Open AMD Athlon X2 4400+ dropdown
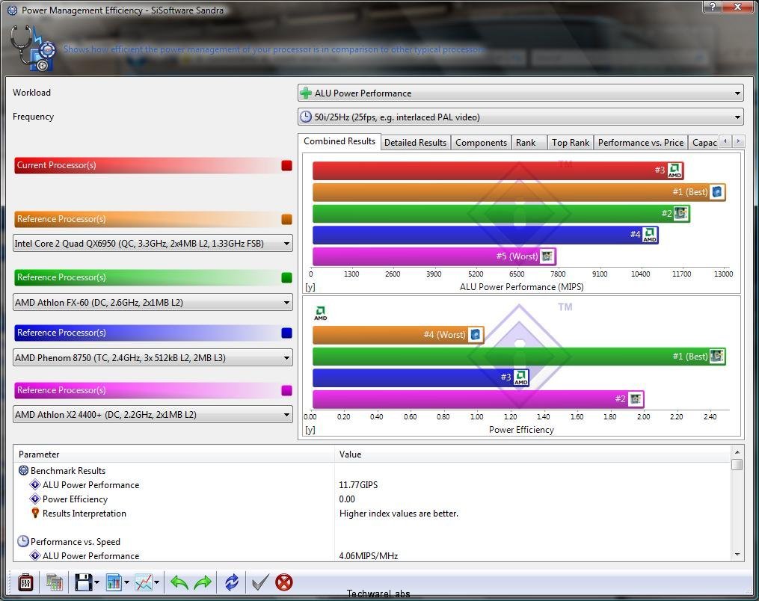Screen dimensions: 759x601 [x=153, y=415]
